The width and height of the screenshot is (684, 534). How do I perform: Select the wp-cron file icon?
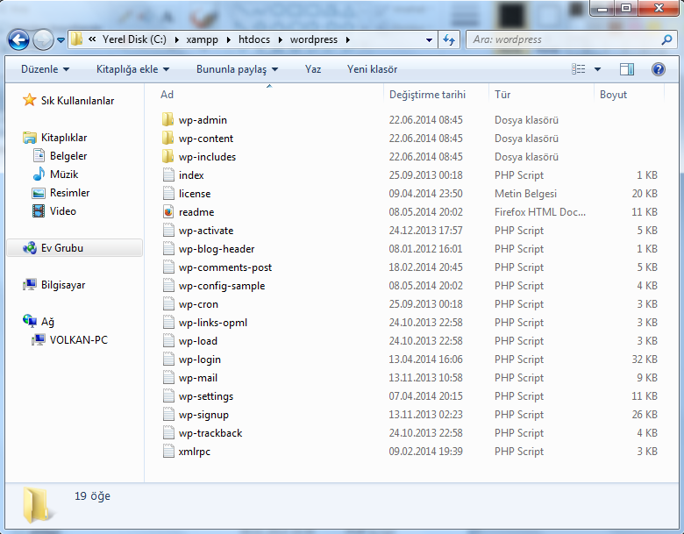click(x=168, y=303)
